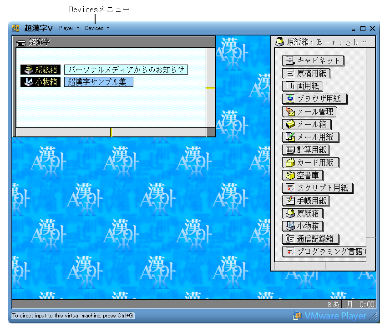Image resolution: width=385 pixels, height=332 pixels.
Task: Click the 超漢字 window vertical scrollbar
Action: (210, 87)
